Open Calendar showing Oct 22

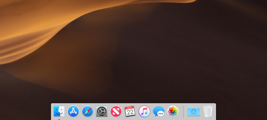click(x=130, y=111)
